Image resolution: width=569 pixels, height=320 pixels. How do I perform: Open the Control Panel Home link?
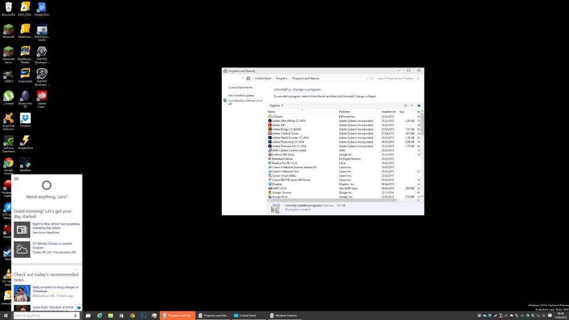240,88
